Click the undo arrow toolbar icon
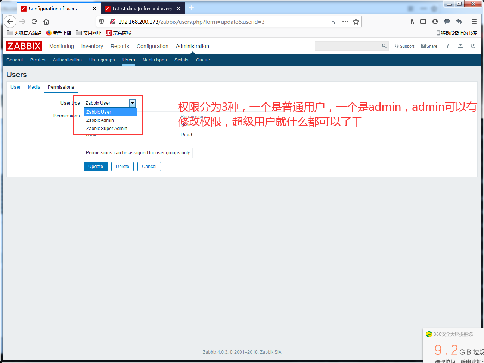484x363 pixels. click(459, 22)
